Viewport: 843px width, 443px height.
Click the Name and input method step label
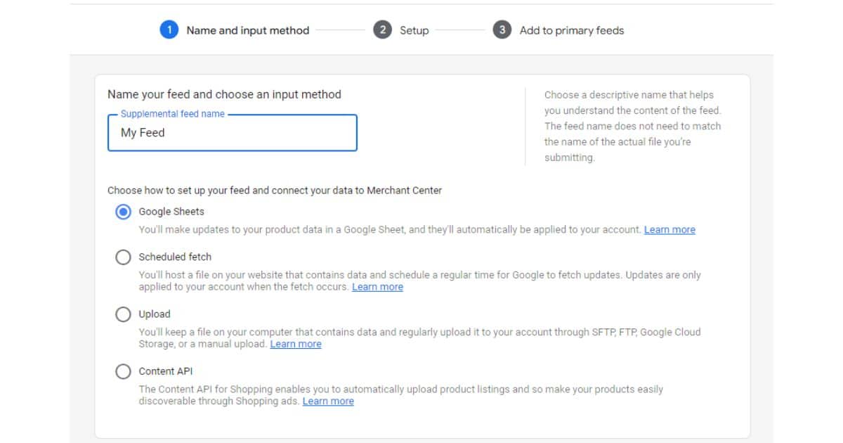[x=247, y=30]
